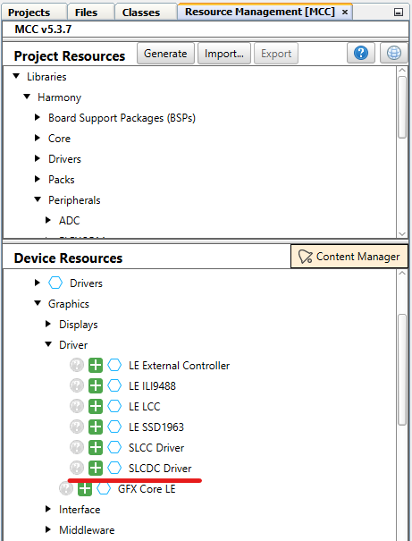Switch to the Projects tab
412x541 pixels.
click(33, 13)
